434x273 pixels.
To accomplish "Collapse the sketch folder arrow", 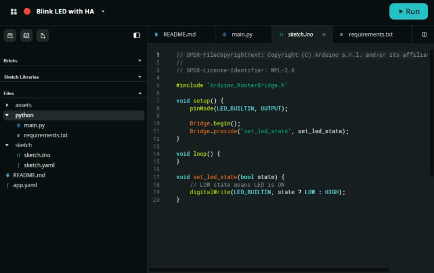I will 7,145.
